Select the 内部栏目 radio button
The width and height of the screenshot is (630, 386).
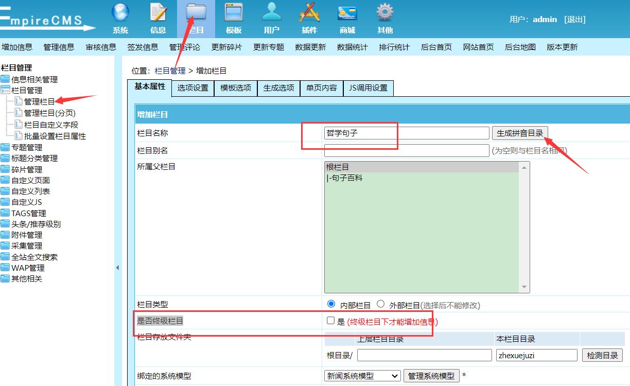coord(331,305)
